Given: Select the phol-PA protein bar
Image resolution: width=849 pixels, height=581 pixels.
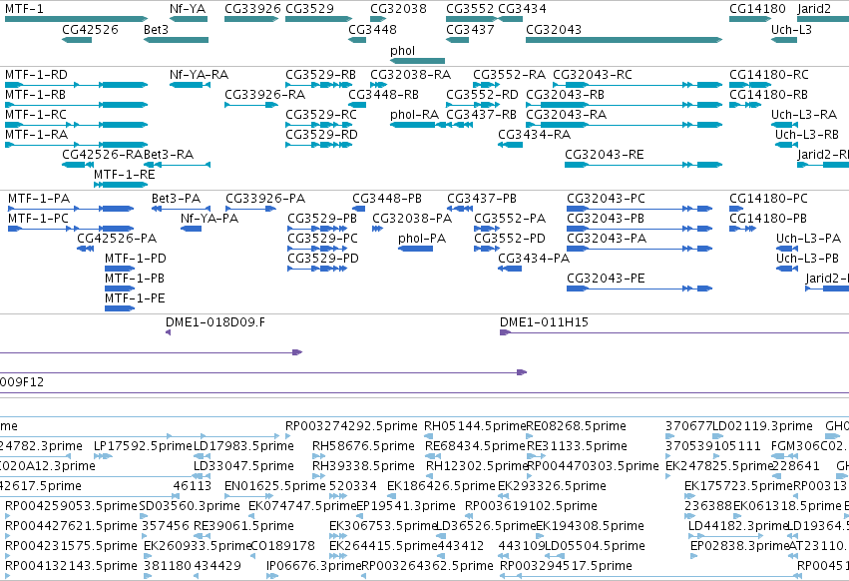Looking at the screenshot, I should (x=415, y=249).
